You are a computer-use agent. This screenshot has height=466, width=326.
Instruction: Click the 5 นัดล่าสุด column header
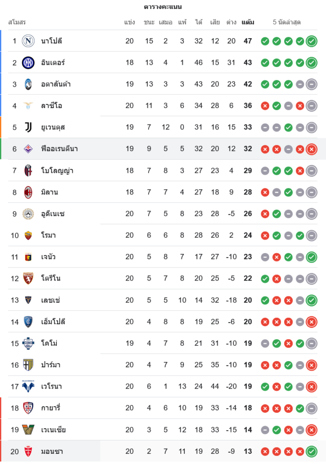[x=286, y=22]
